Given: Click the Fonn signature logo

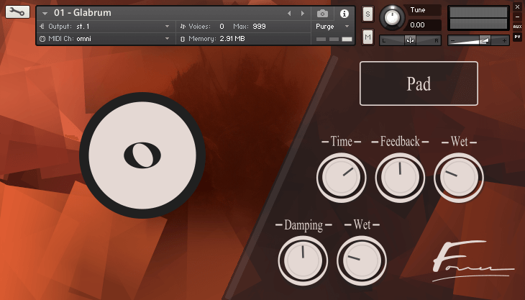Looking at the screenshot, I should 472,262.
